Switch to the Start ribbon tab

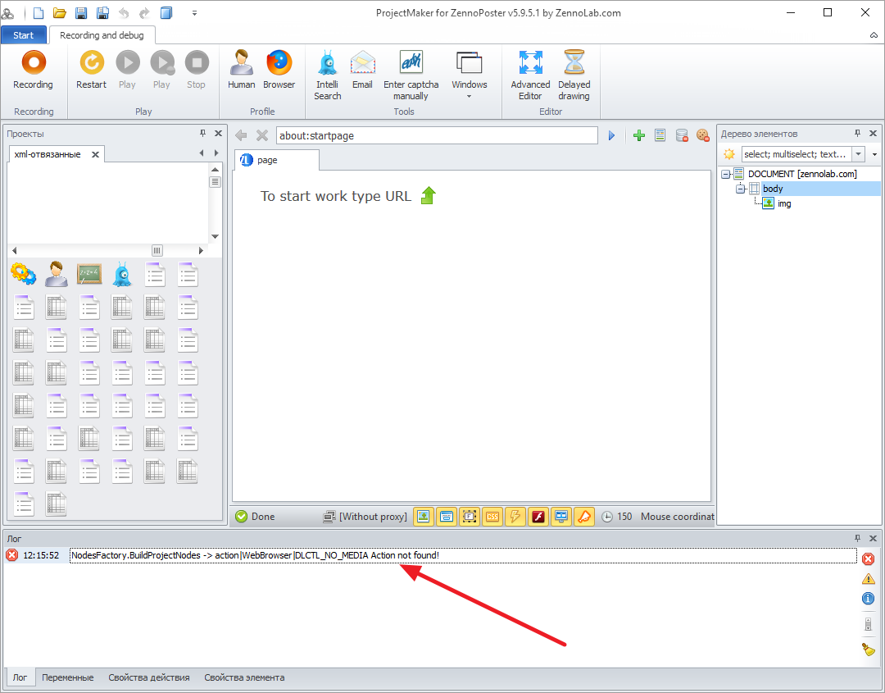point(24,35)
